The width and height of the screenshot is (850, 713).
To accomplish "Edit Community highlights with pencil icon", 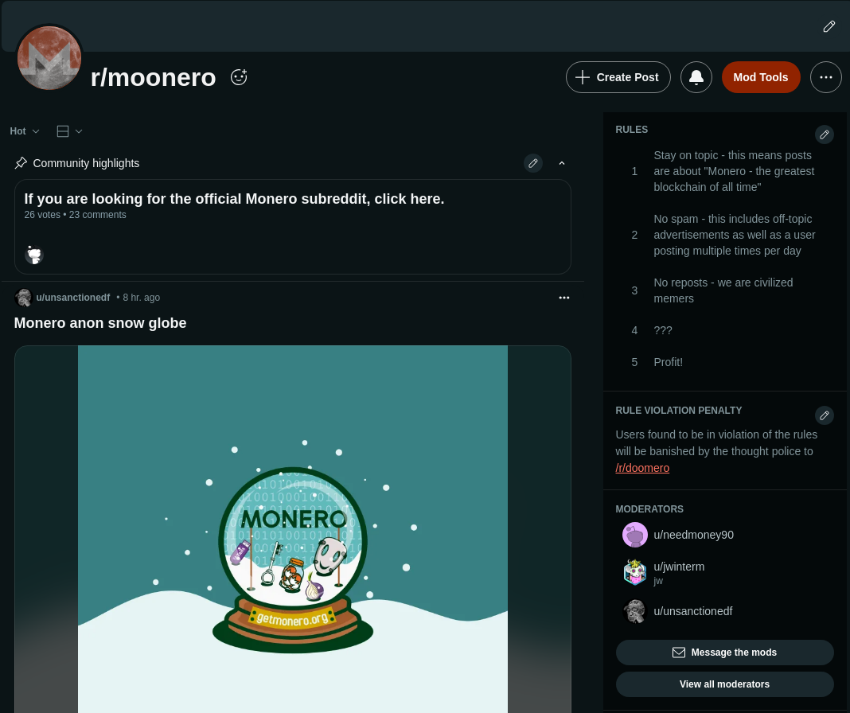I will [x=533, y=163].
